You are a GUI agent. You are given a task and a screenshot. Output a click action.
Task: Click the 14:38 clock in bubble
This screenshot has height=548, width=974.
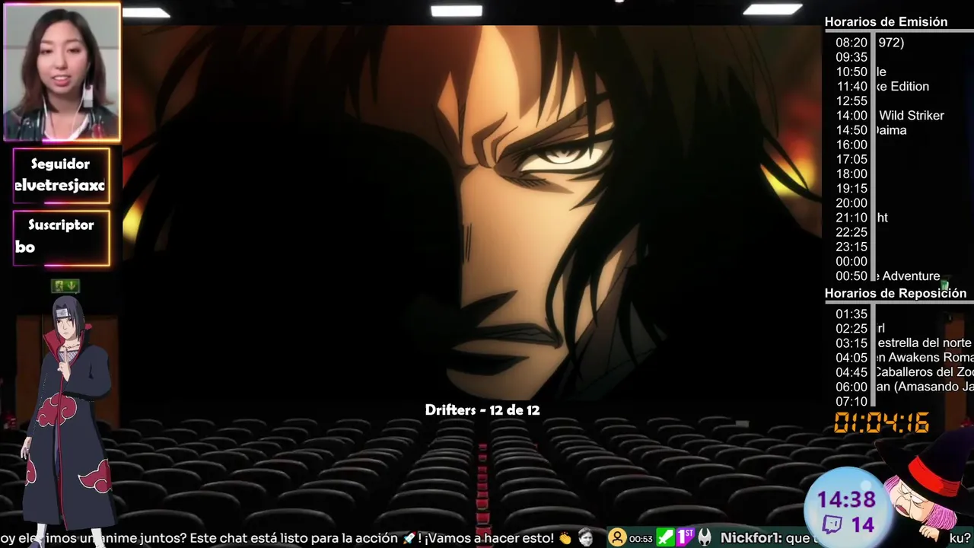point(846,500)
